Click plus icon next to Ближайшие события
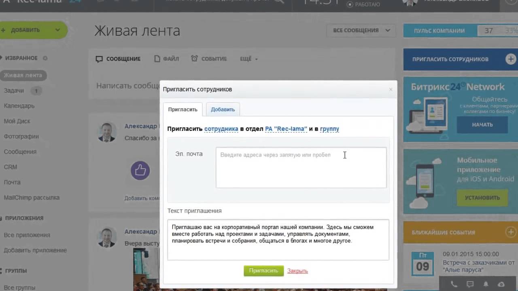Screen dimensions: 518x291 (x=511, y=232)
